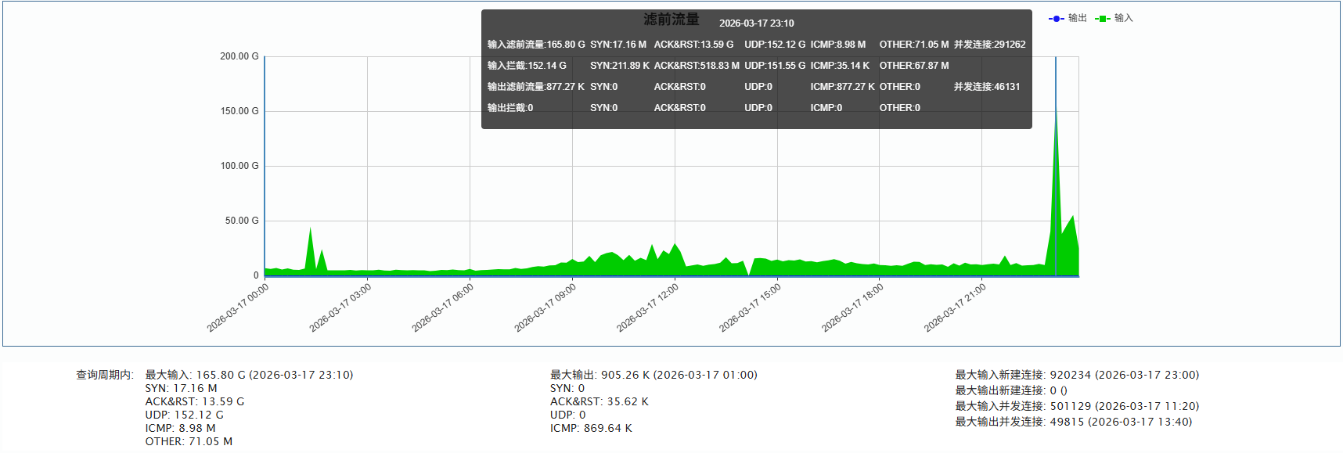
Task: Select the 2026-03-17 12:00 axis label
Action: [648, 307]
